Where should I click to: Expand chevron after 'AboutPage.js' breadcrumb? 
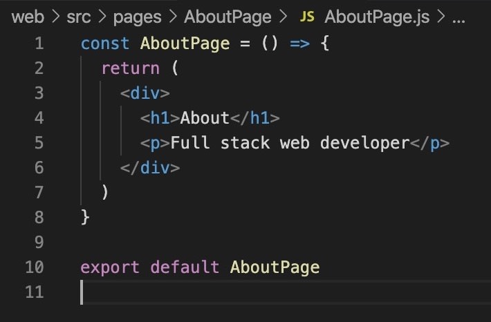(441, 17)
